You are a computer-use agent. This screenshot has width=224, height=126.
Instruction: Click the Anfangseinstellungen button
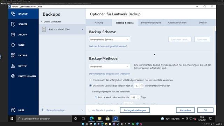pyautogui.click(x=135, y=110)
